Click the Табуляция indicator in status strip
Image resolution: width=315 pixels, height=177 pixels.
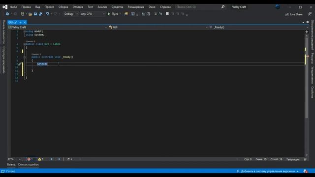coord(293,159)
